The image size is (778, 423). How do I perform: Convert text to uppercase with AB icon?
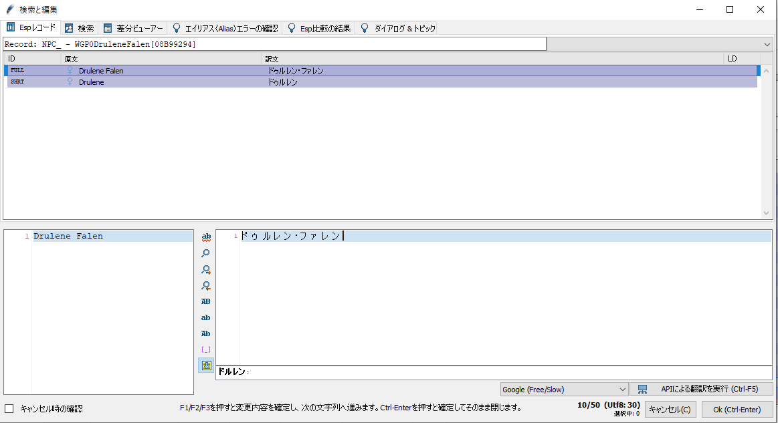(x=206, y=301)
